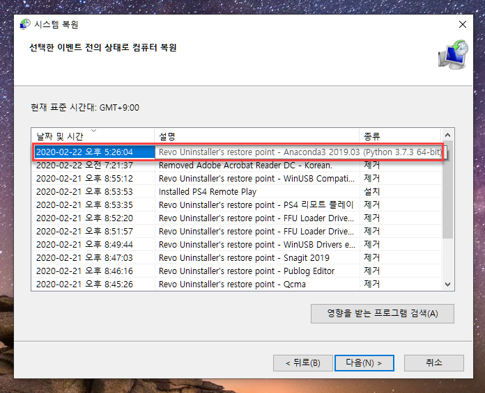Viewport: 485px width, 393px height.
Task: Click the System Restore title bar icon
Action: [25, 24]
